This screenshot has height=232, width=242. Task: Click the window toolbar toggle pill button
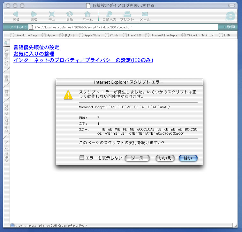tap(232, 5)
